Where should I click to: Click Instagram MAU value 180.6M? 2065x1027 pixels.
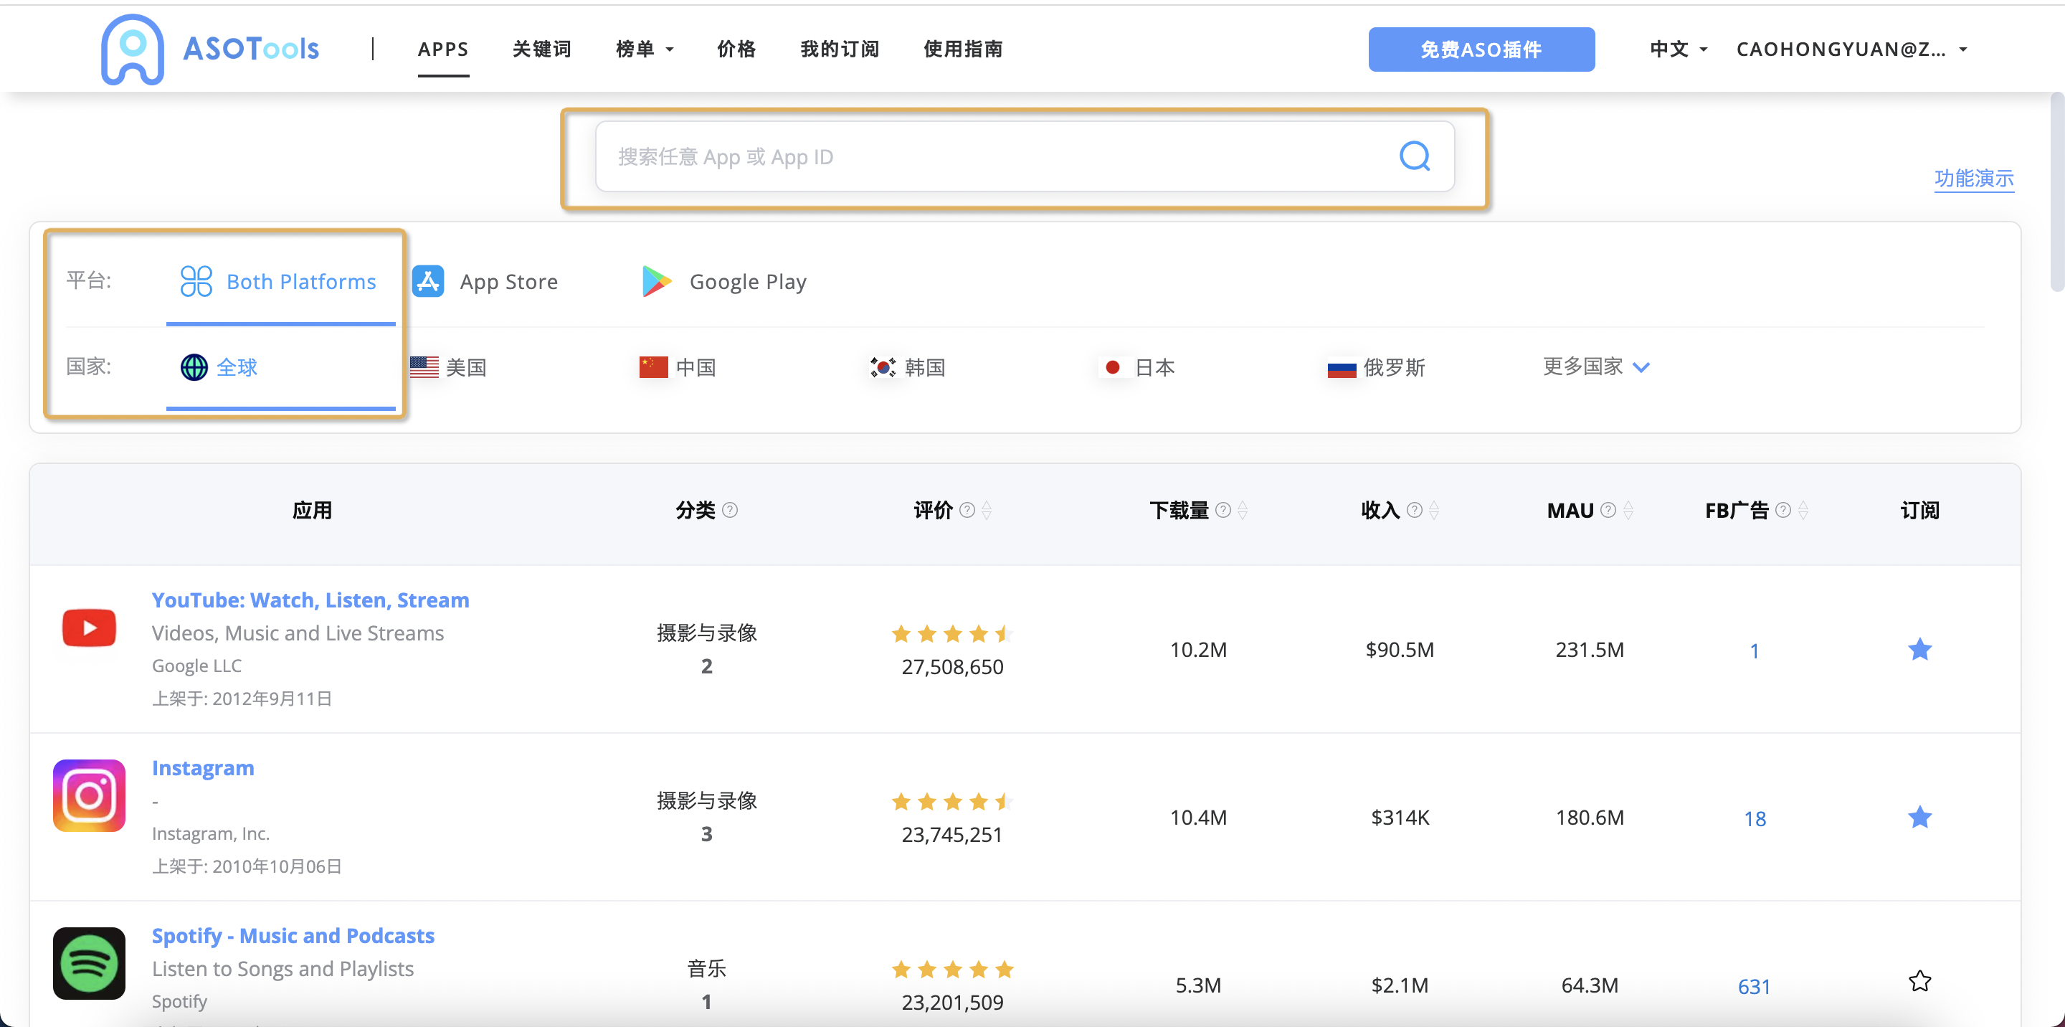pos(1590,817)
